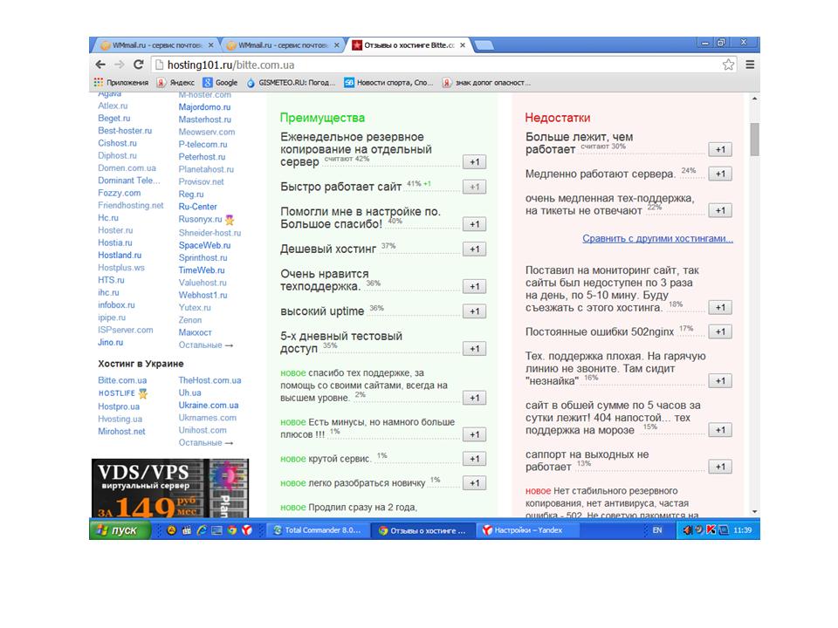Open the Пуск start button

tap(120, 530)
